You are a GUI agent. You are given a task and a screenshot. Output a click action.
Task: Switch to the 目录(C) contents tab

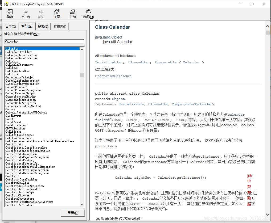11,27
